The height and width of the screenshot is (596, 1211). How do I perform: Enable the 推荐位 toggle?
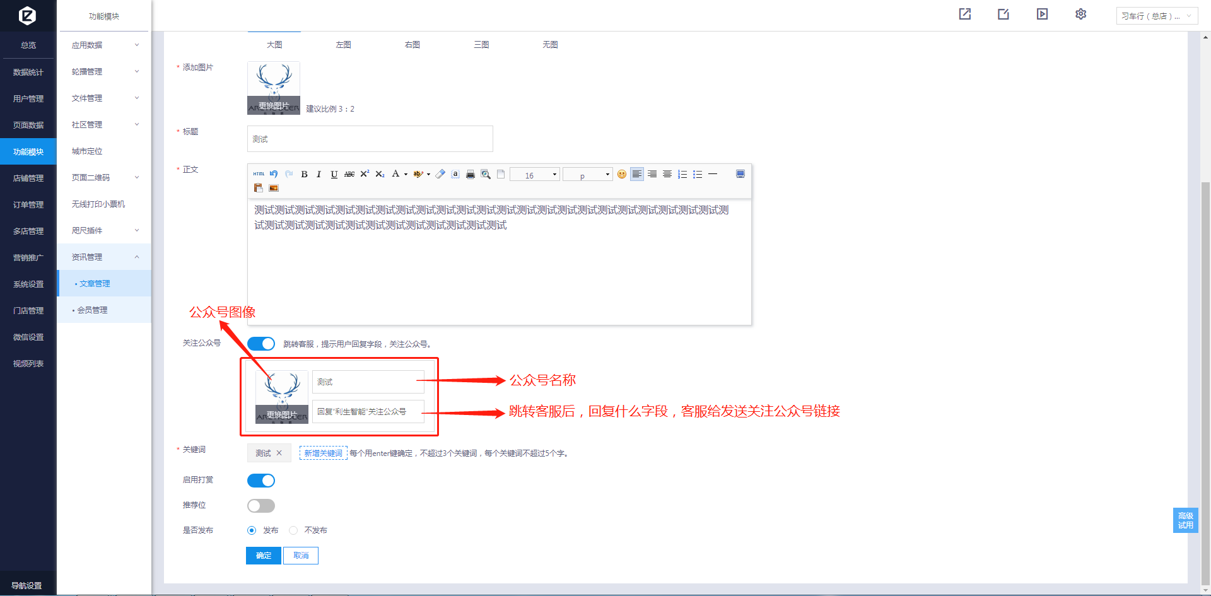261,506
